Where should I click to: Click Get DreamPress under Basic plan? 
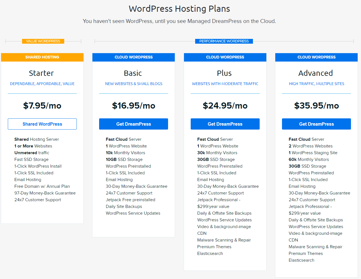click(133, 124)
